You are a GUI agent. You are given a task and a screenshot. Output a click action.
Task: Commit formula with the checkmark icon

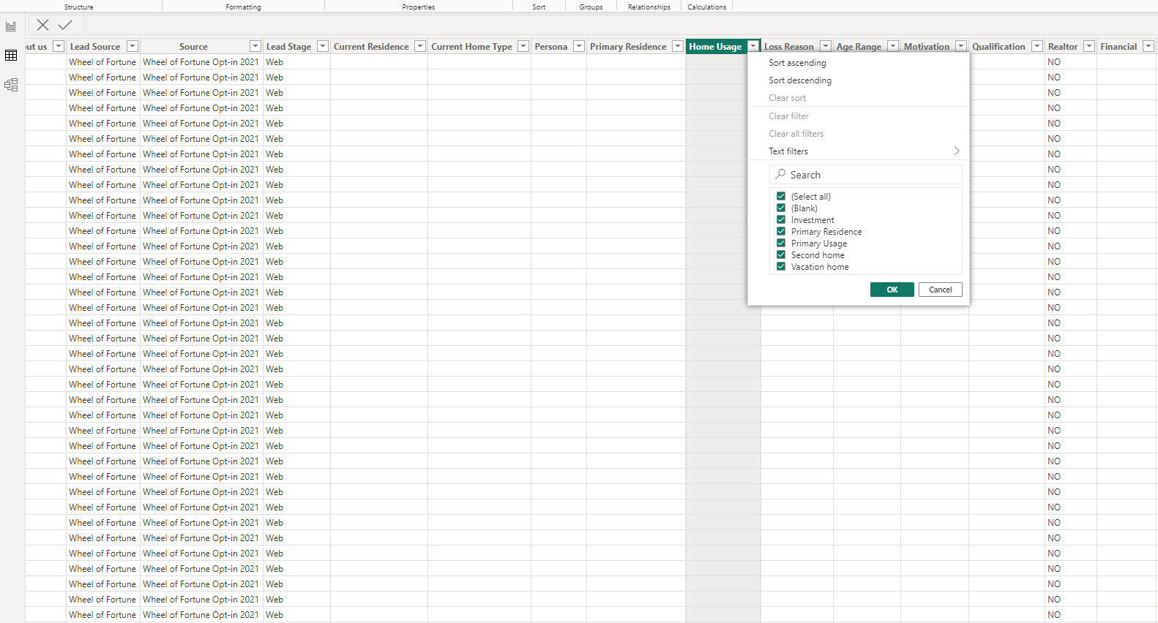65,26
